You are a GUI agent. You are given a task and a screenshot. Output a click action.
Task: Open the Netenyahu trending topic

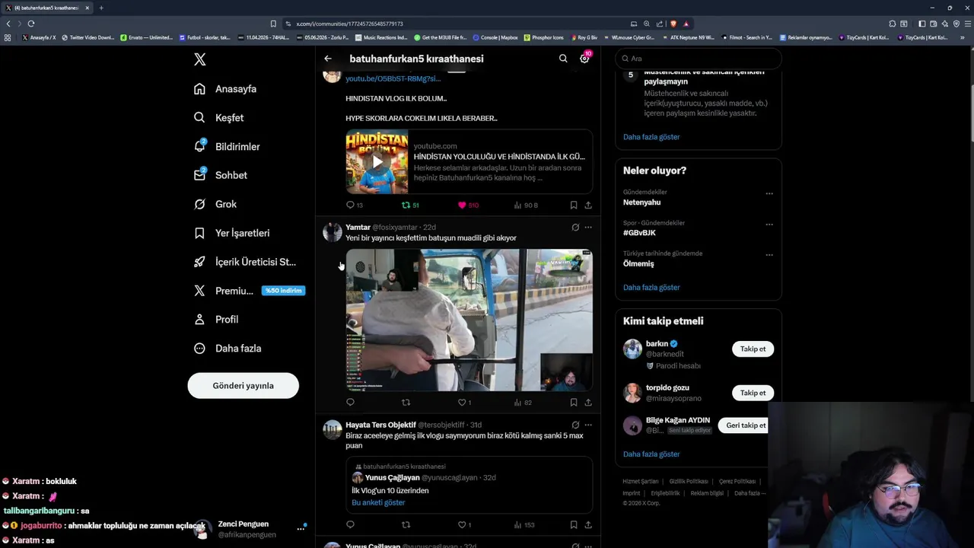pos(641,202)
